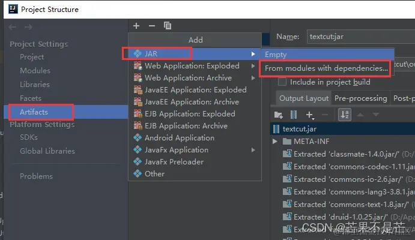Switch to Output Layout tab
This screenshot has width=415, height=240.
point(304,98)
